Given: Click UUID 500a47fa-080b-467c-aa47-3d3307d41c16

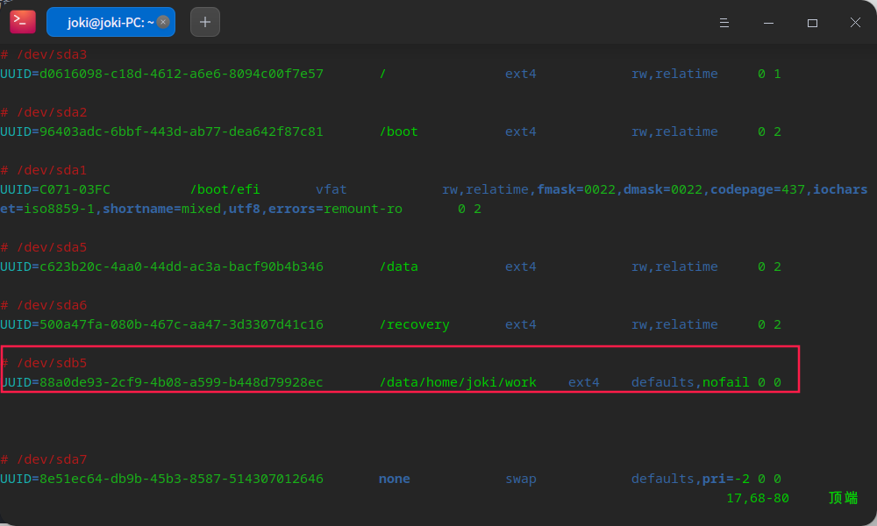Looking at the screenshot, I should tap(182, 324).
